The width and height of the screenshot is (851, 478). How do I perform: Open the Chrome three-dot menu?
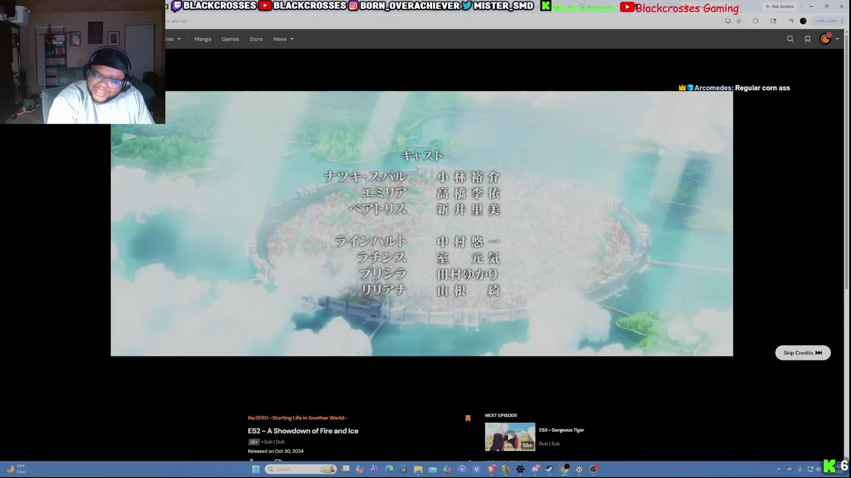pyautogui.click(x=842, y=21)
